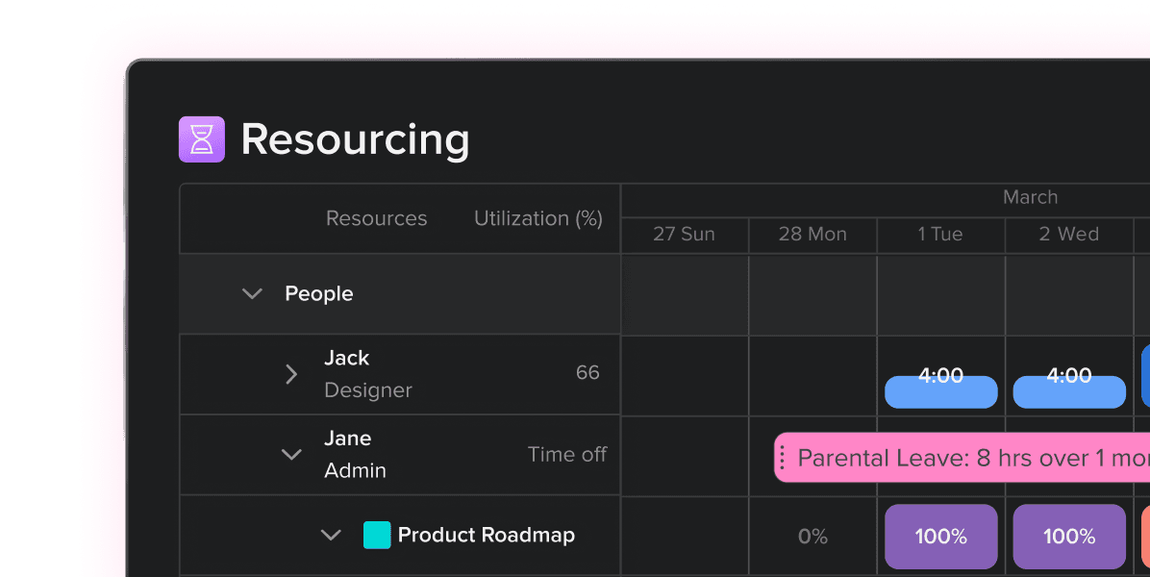Image resolution: width=1150 pixels, height=577 pixels.
Task: Click the March month label
Action: (x=1031, y=197)
